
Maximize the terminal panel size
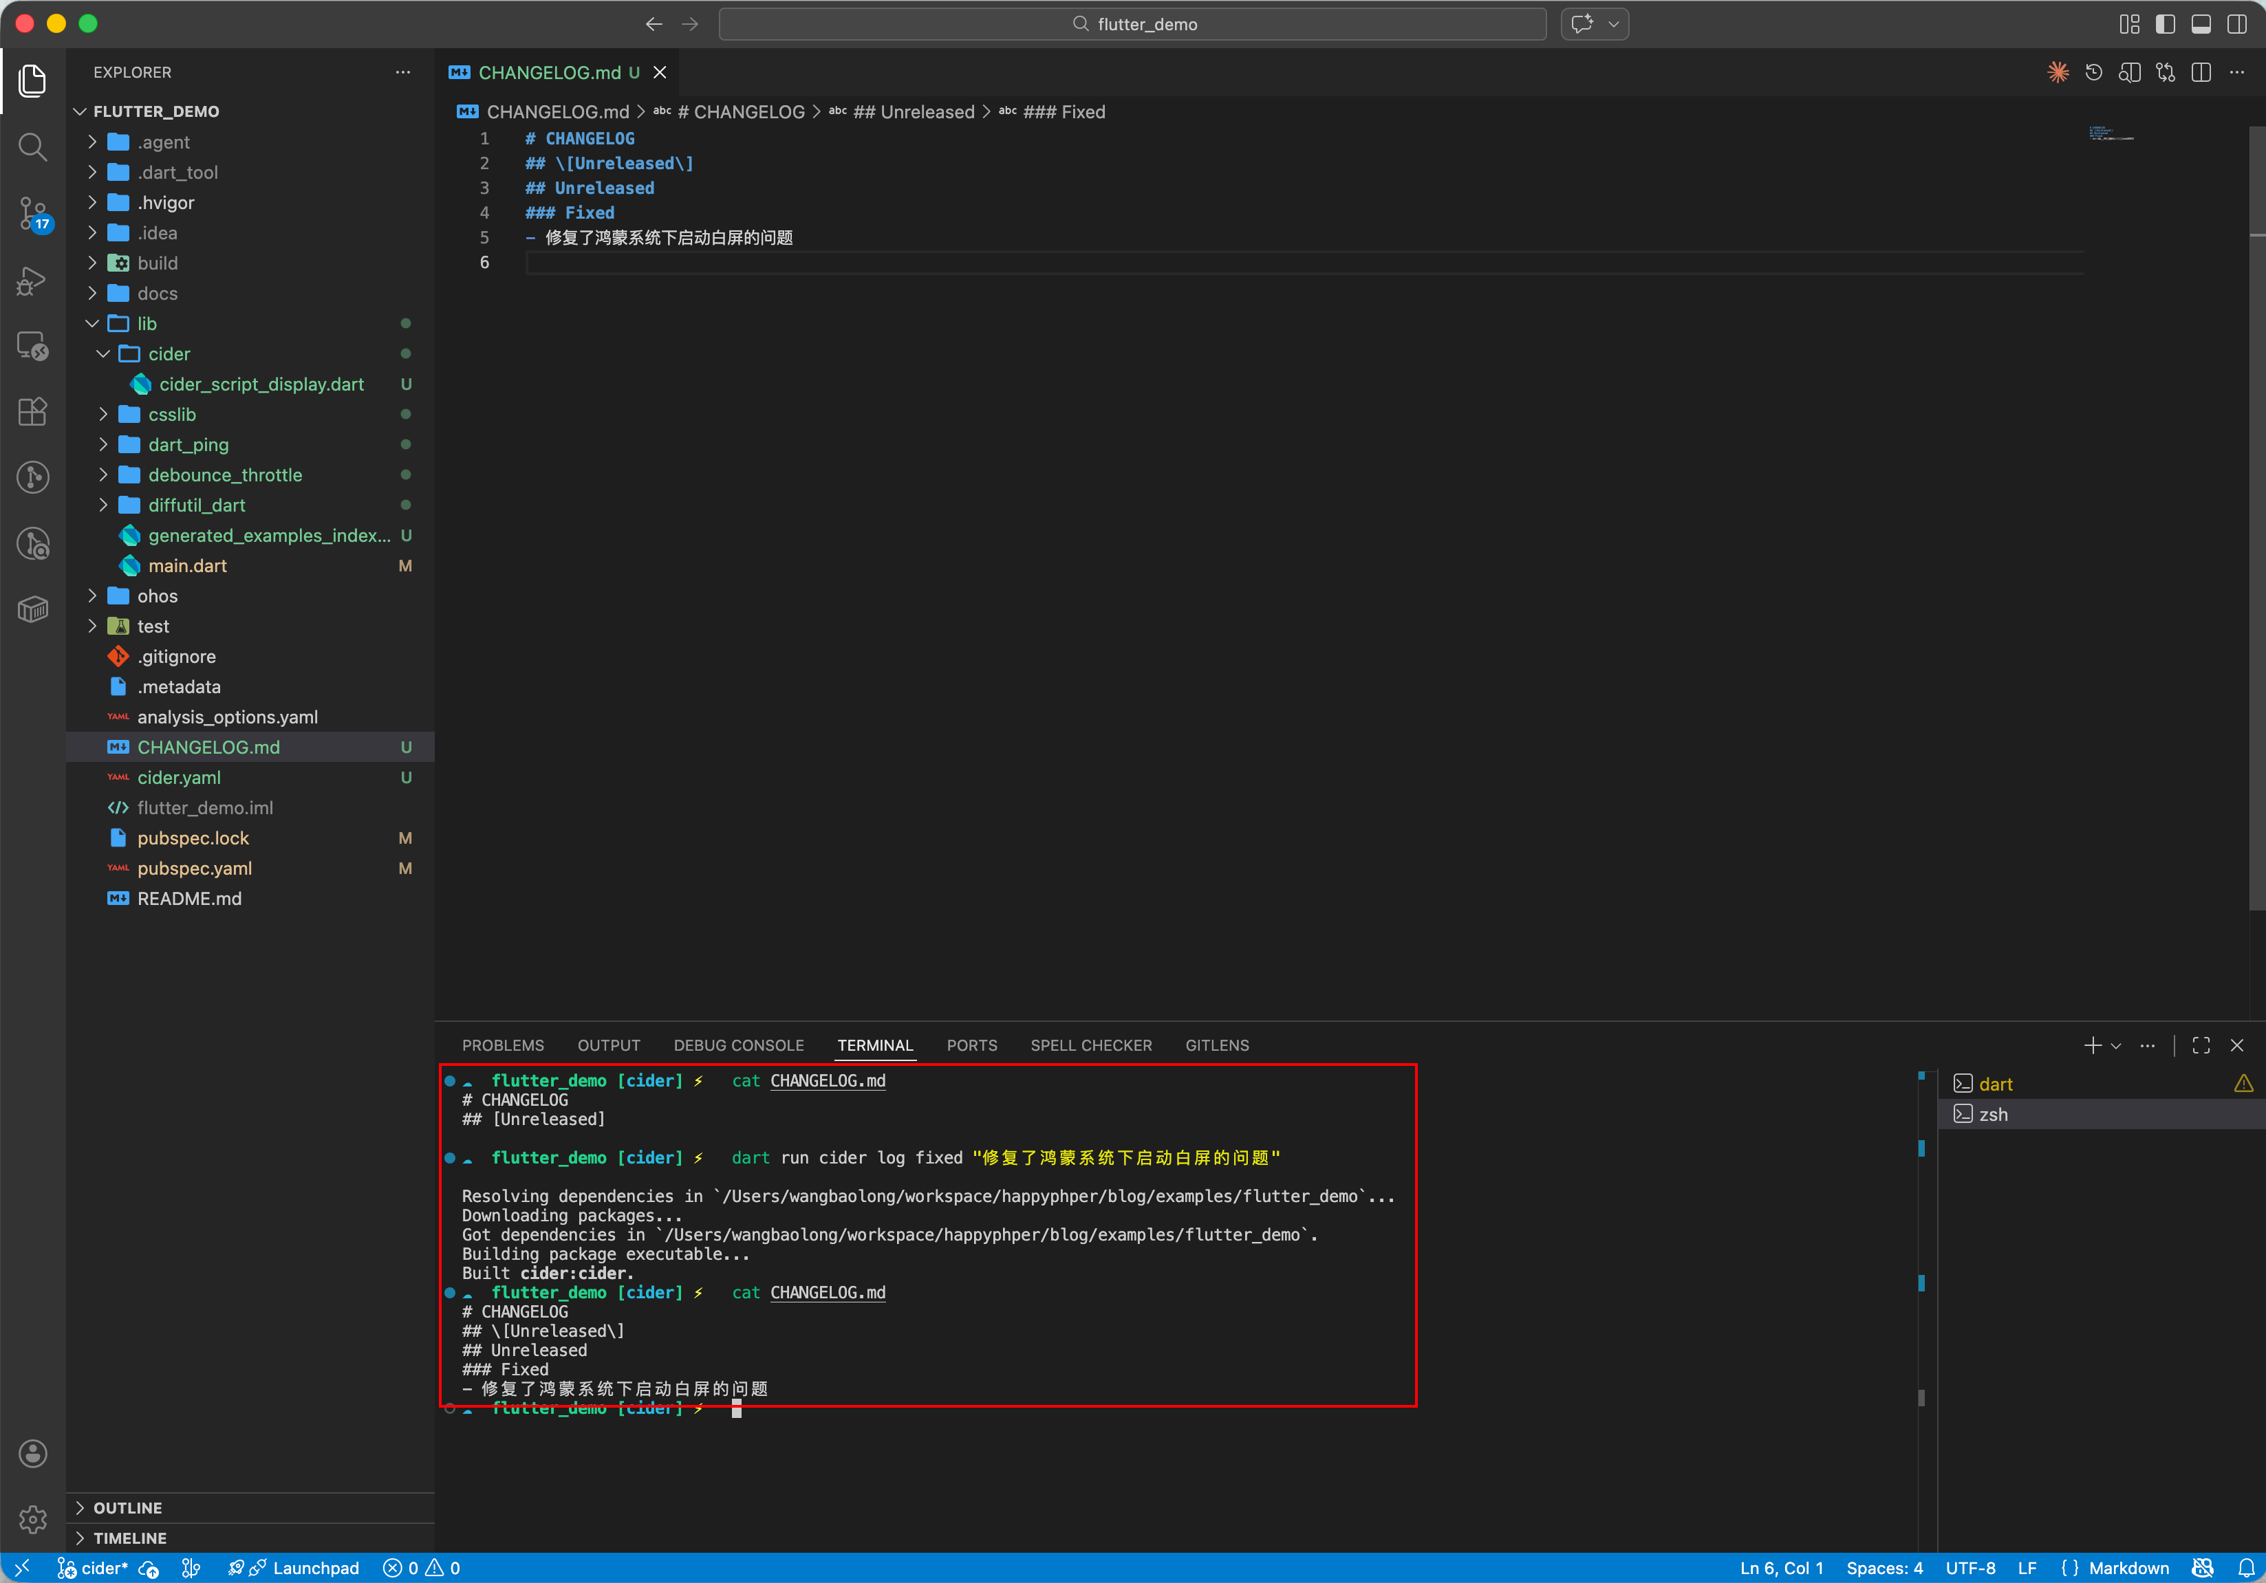coord(2201,1045)
